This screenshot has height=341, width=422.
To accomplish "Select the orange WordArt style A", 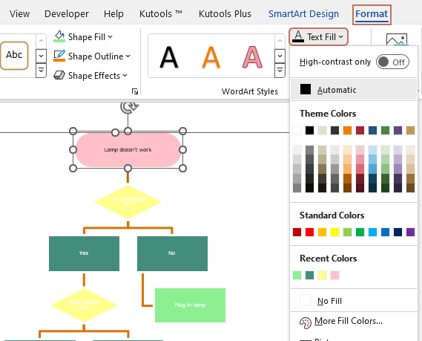I will coord(211,57).
